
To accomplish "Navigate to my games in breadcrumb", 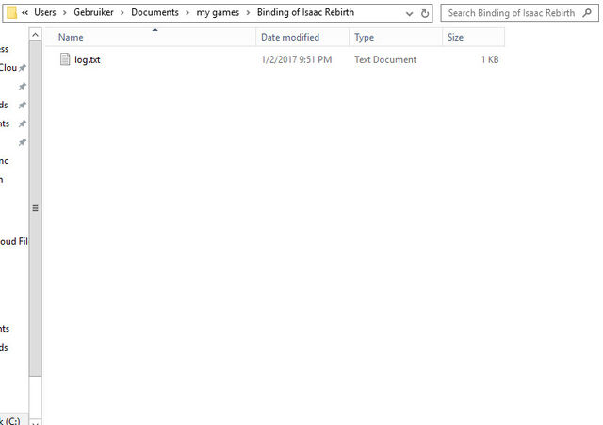I will click(x=218, y=12).
